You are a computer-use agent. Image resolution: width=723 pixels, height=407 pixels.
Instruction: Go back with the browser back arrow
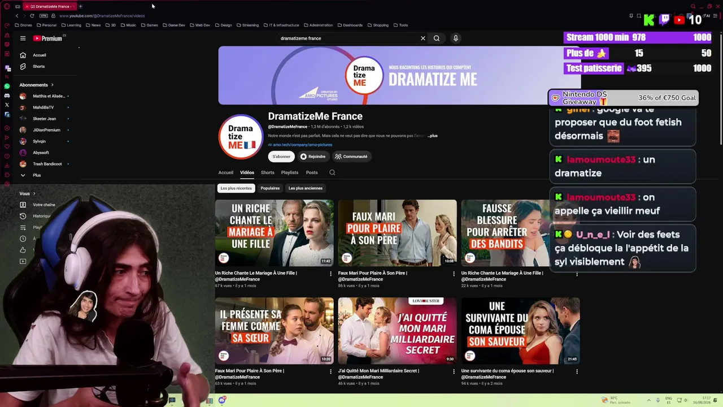pos(18,16)
